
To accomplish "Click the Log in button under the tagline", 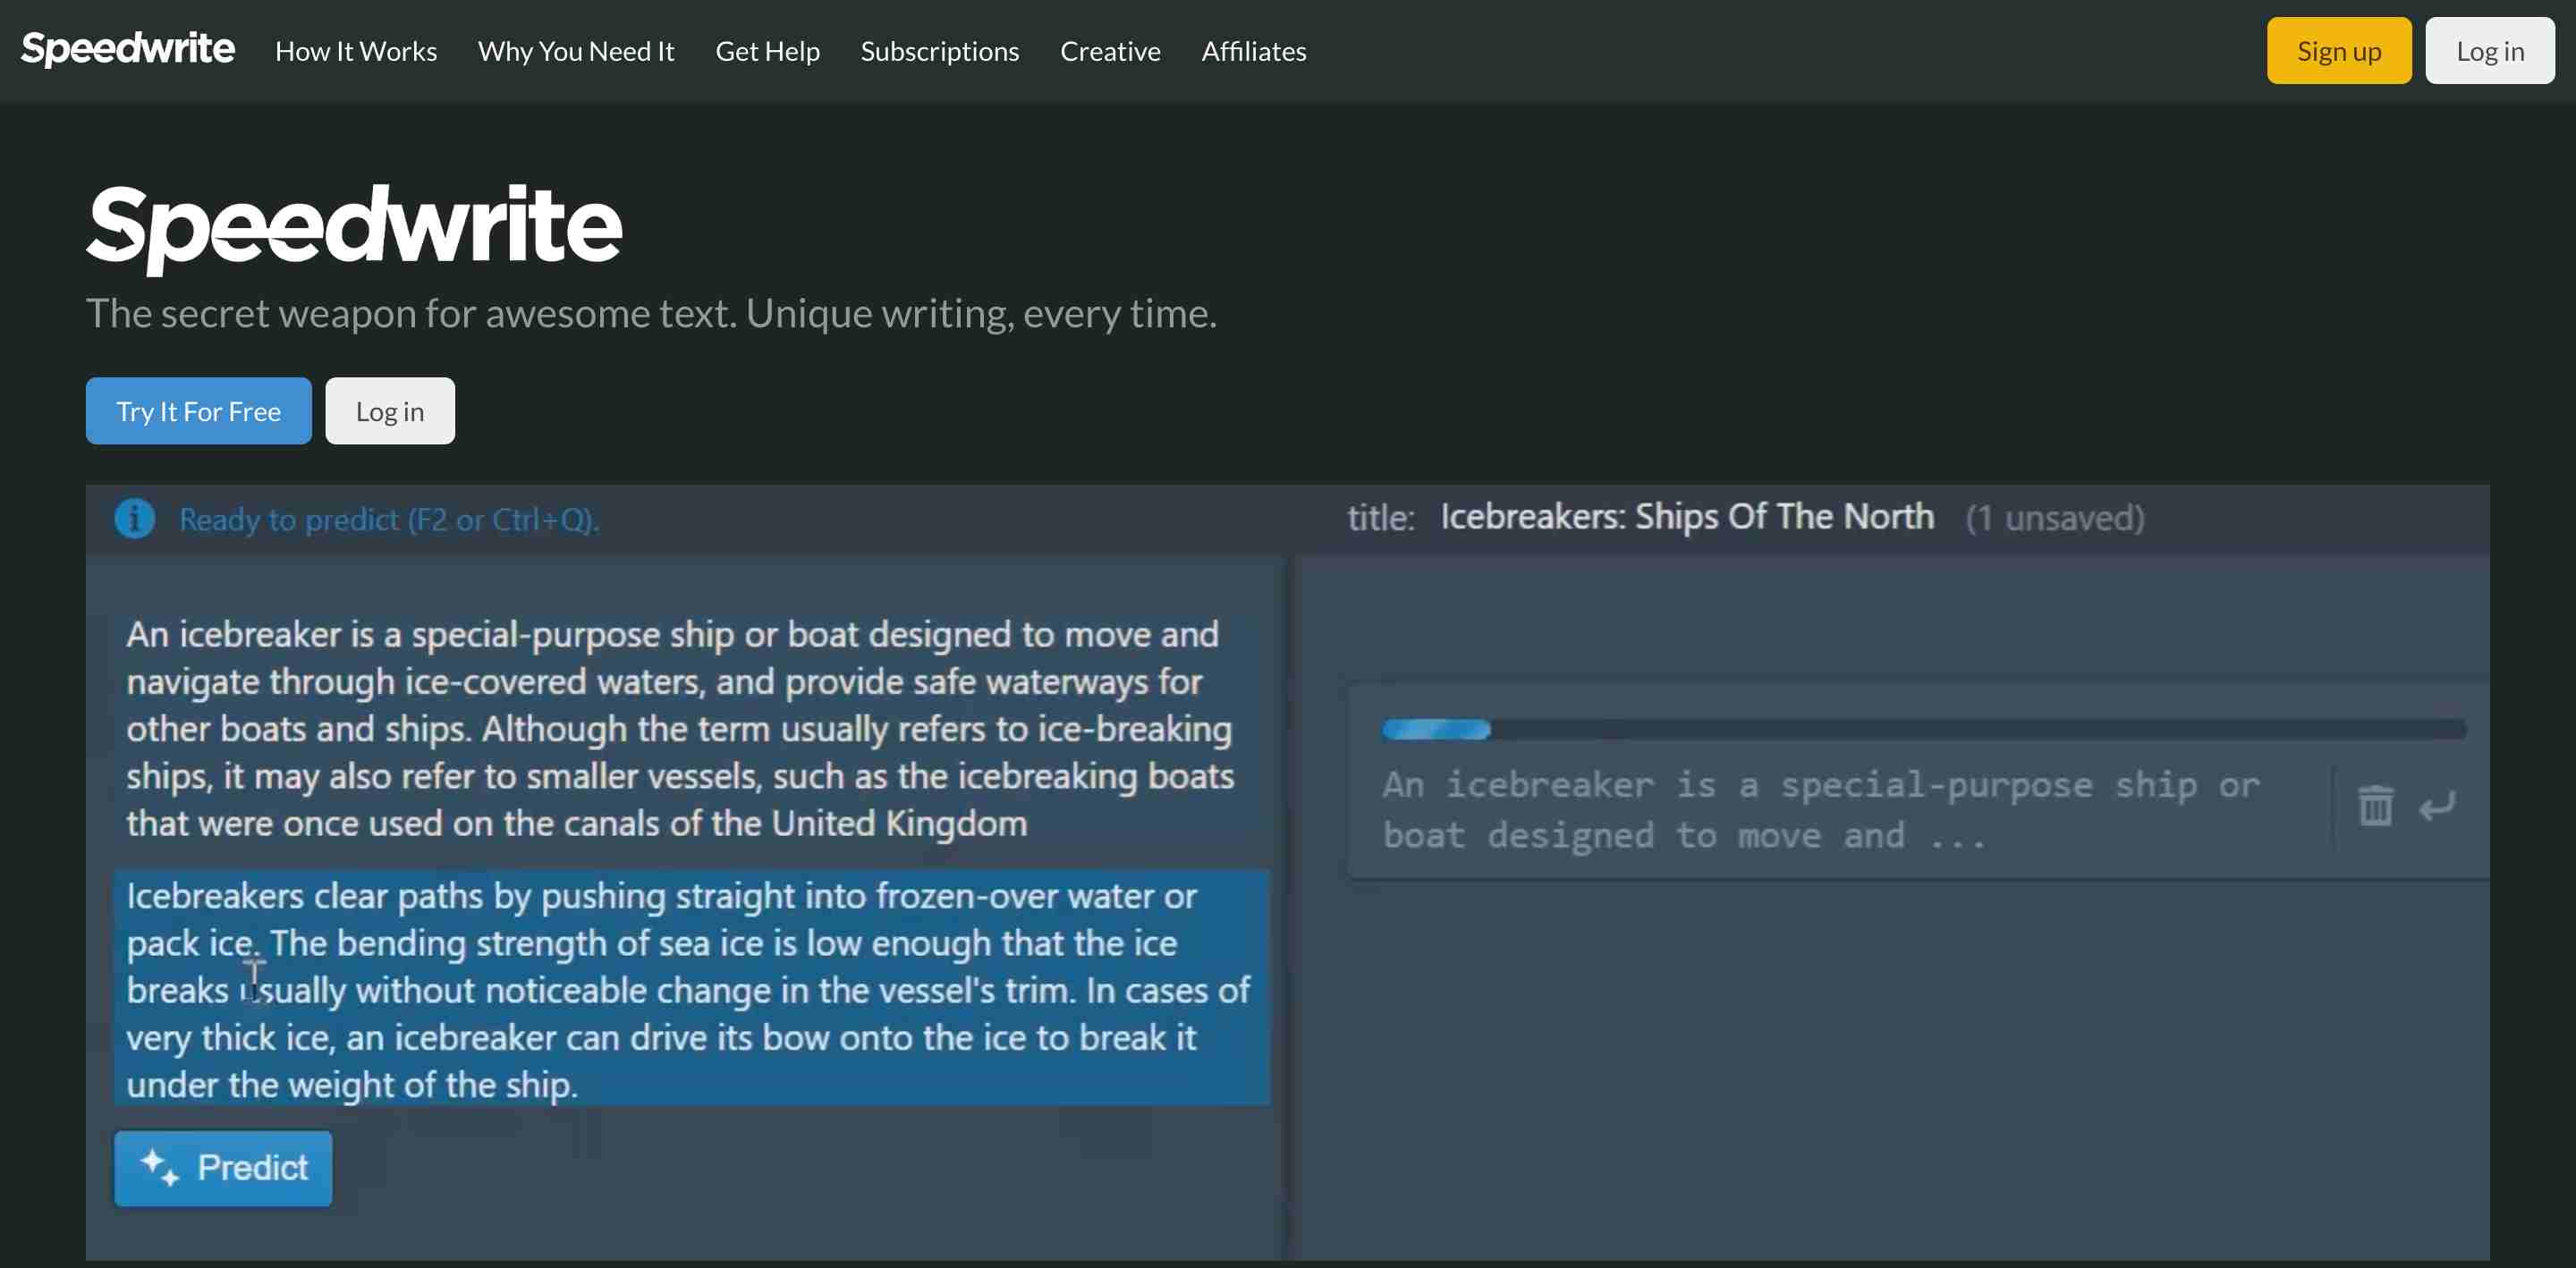I will tap(389, 411).
